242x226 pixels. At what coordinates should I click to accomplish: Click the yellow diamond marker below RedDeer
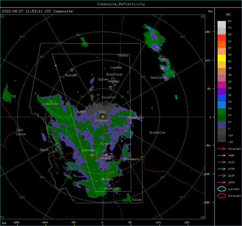(111, 87)
